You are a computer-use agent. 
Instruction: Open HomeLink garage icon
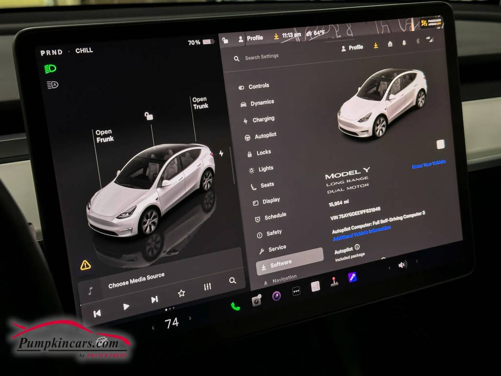[390, 44]
